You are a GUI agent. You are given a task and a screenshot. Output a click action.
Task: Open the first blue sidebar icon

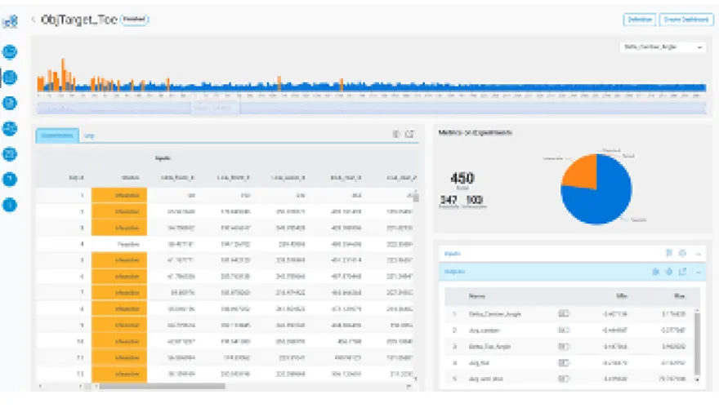point(10,52)
